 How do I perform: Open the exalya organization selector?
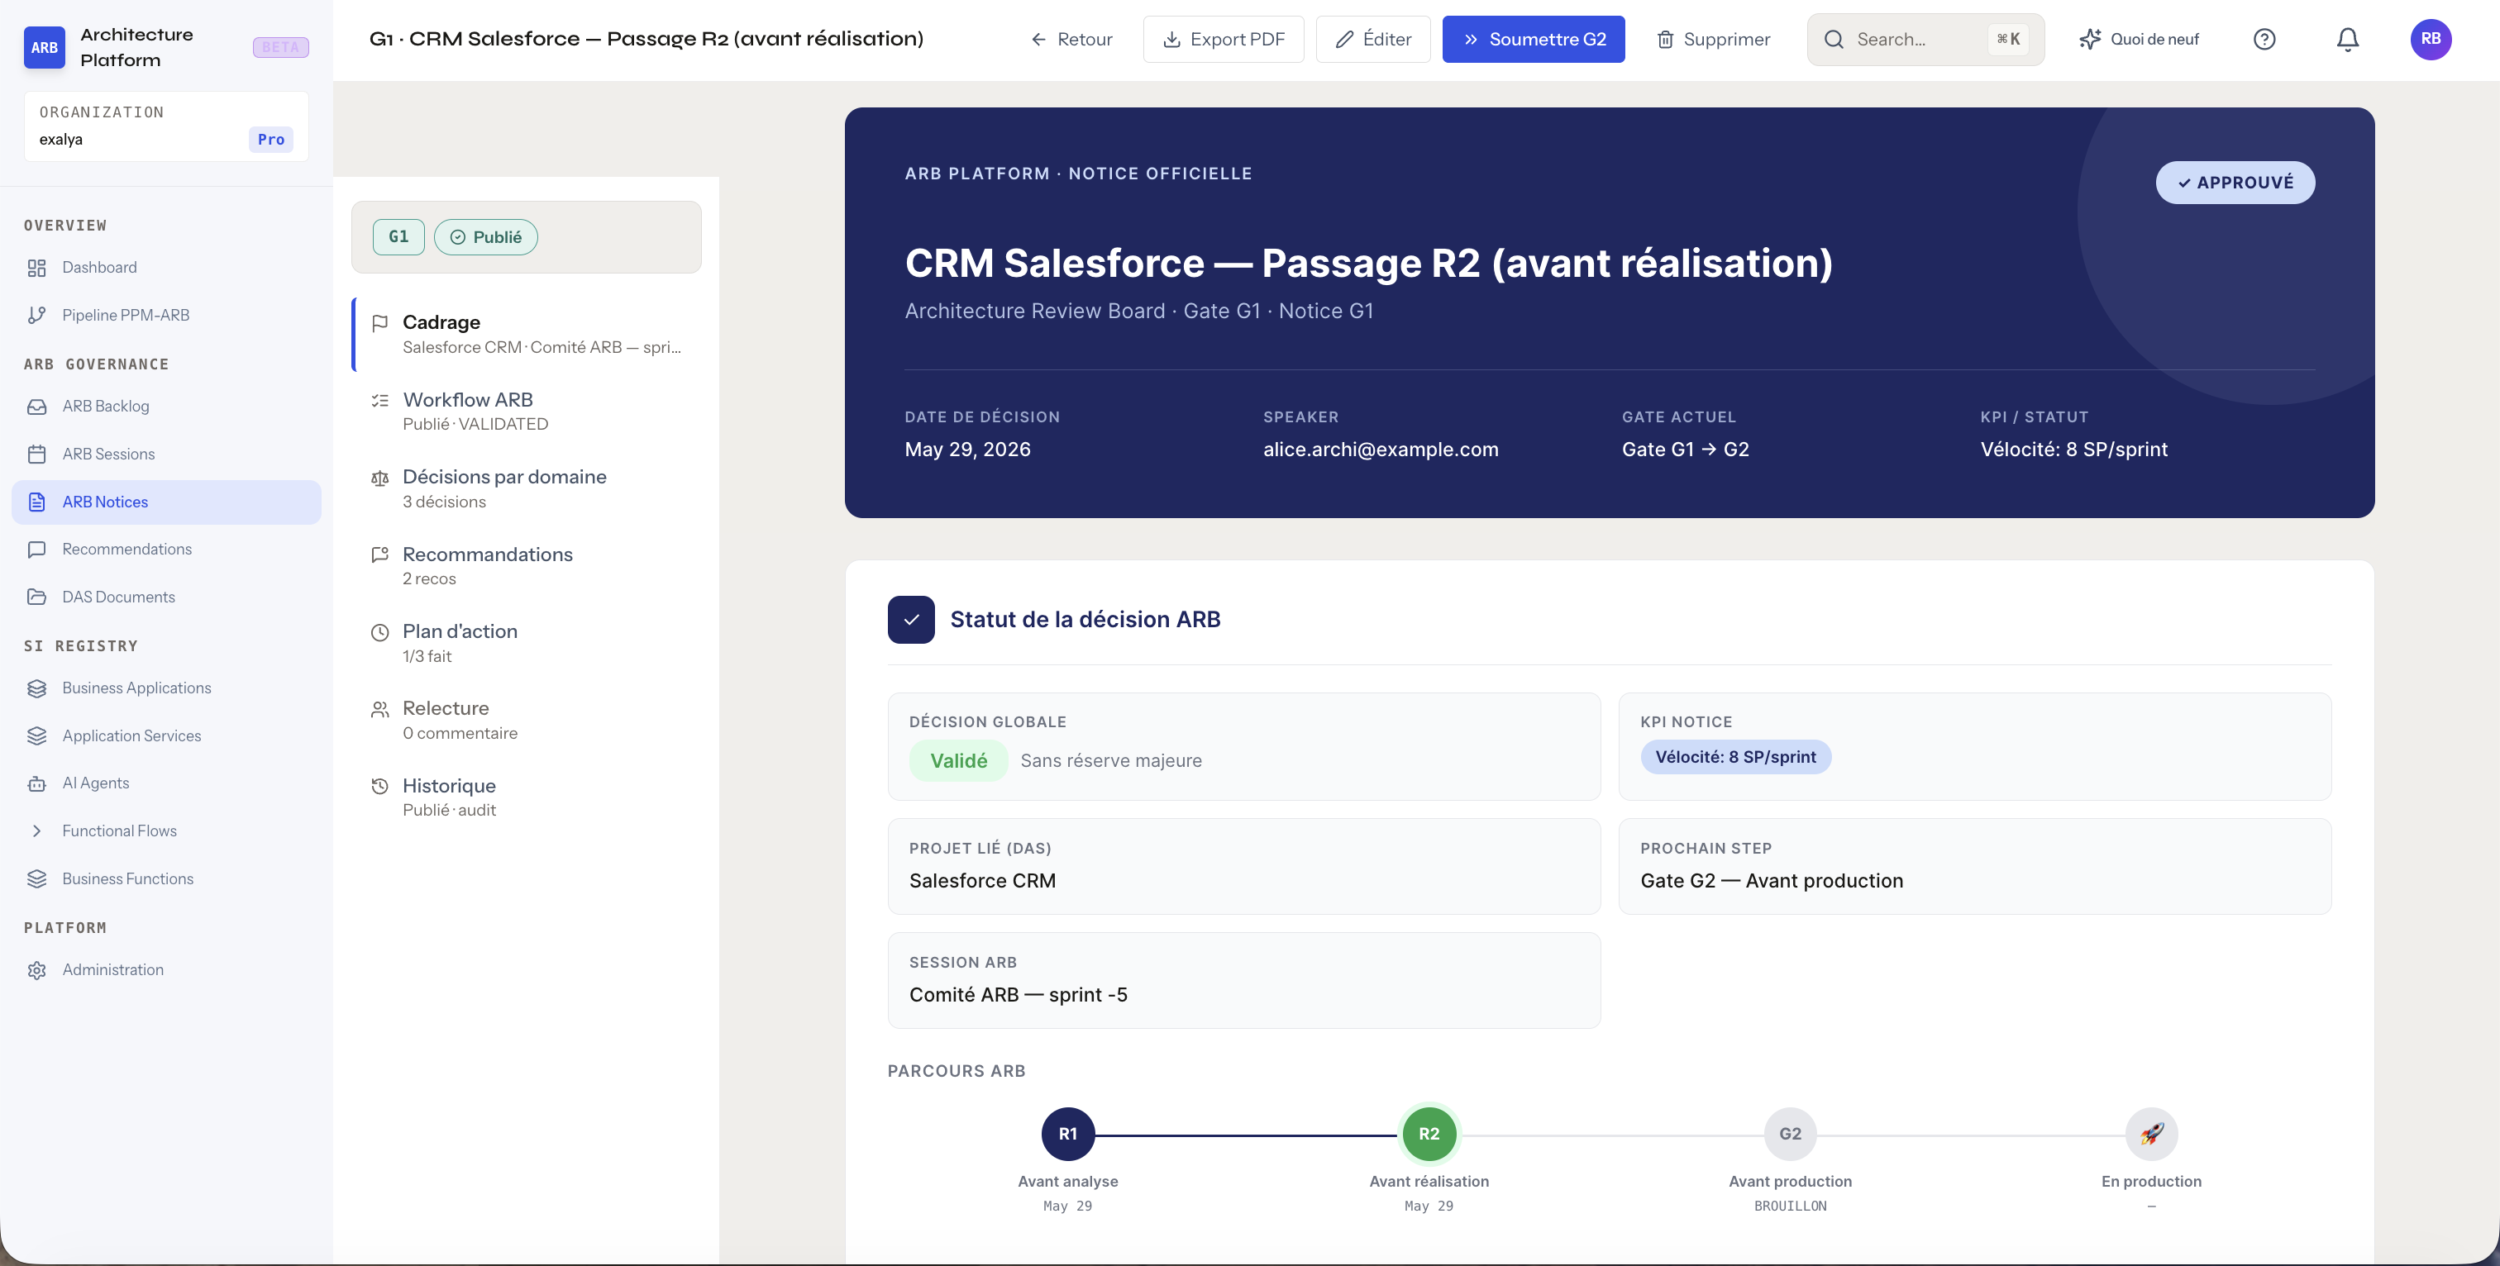(166, 126)
